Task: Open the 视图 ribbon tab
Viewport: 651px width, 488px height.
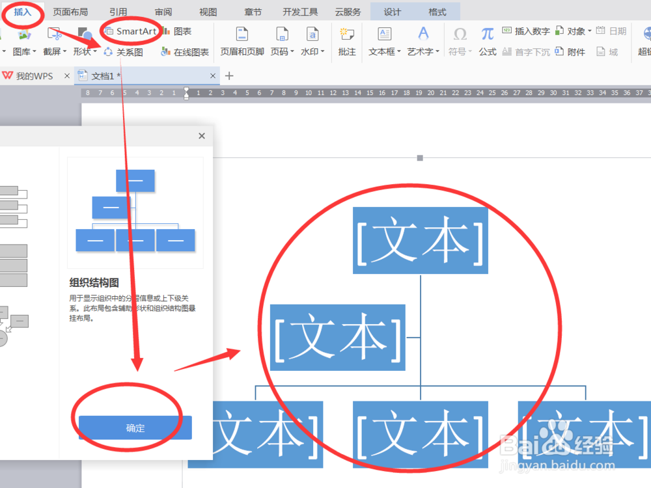Action: point(208,12)
